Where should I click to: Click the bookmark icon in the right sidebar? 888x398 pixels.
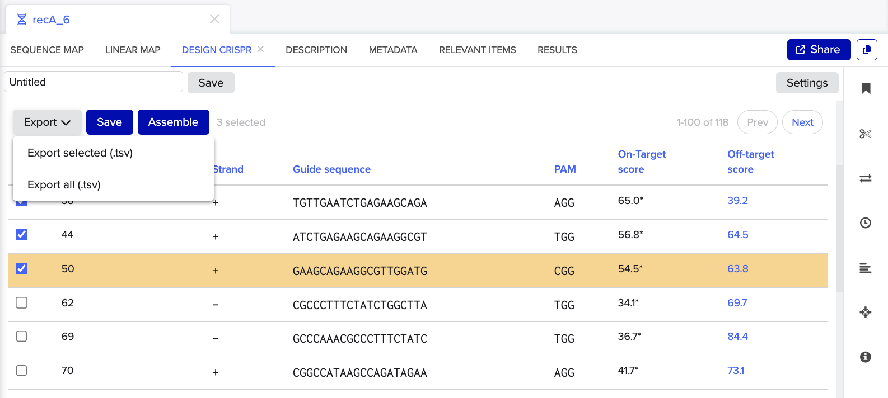pyautogui.click(x=866, y=88)
